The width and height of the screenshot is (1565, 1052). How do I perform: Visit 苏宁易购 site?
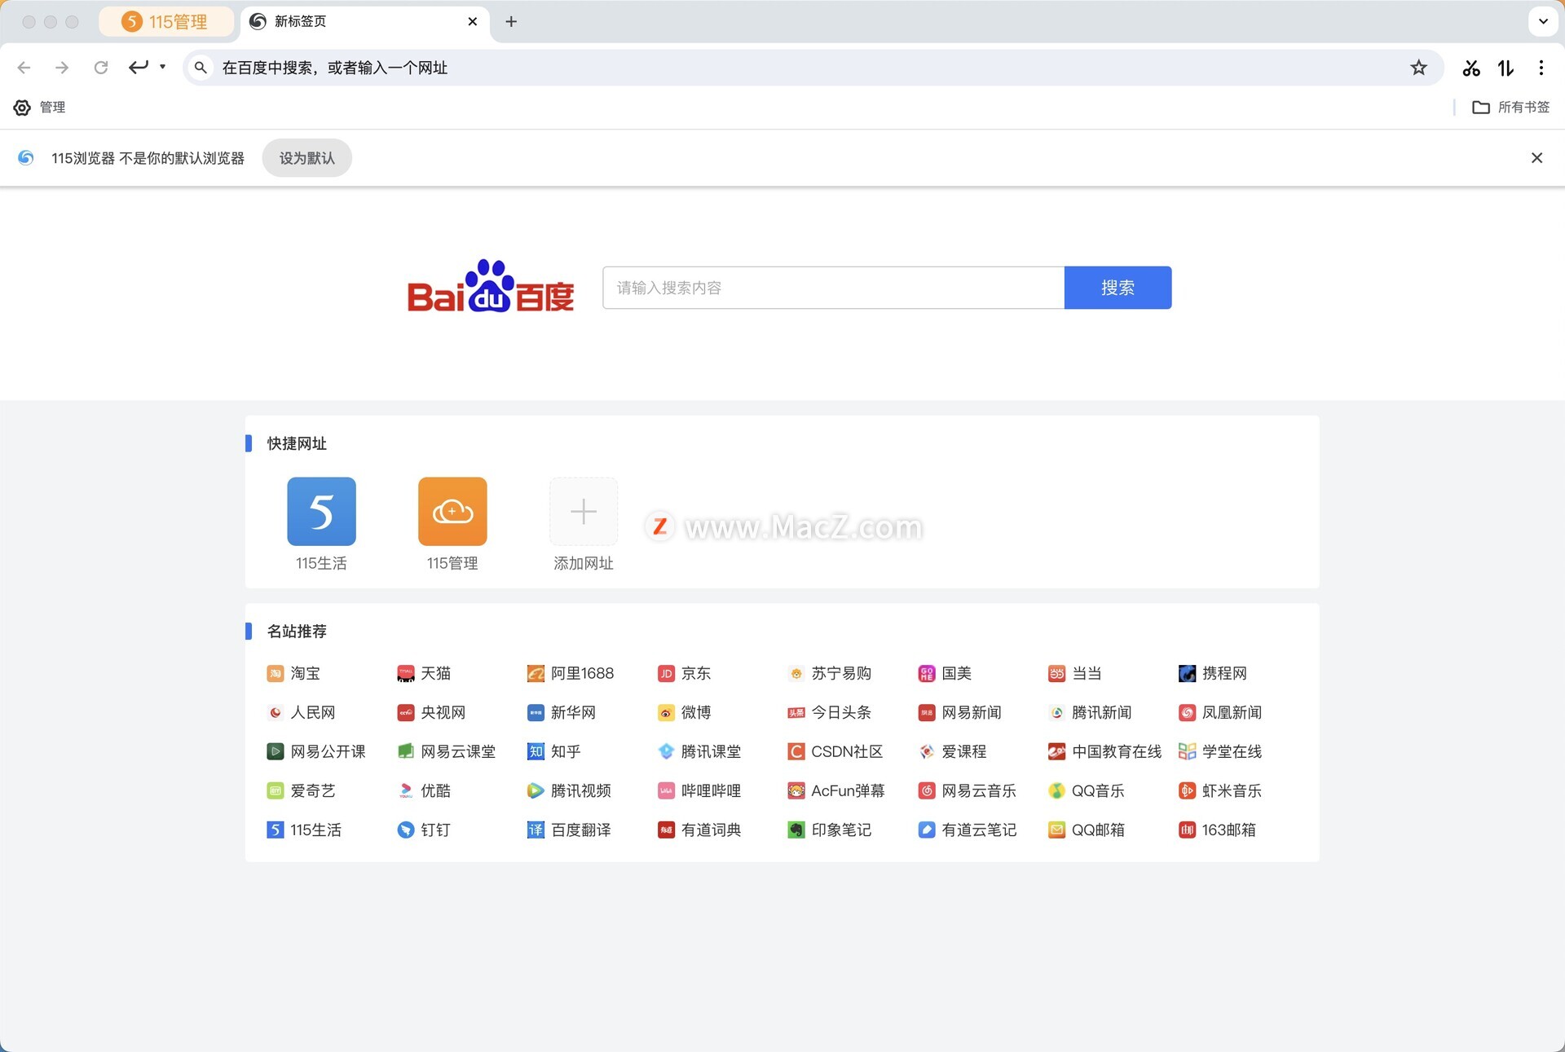(x=830, y=673)
